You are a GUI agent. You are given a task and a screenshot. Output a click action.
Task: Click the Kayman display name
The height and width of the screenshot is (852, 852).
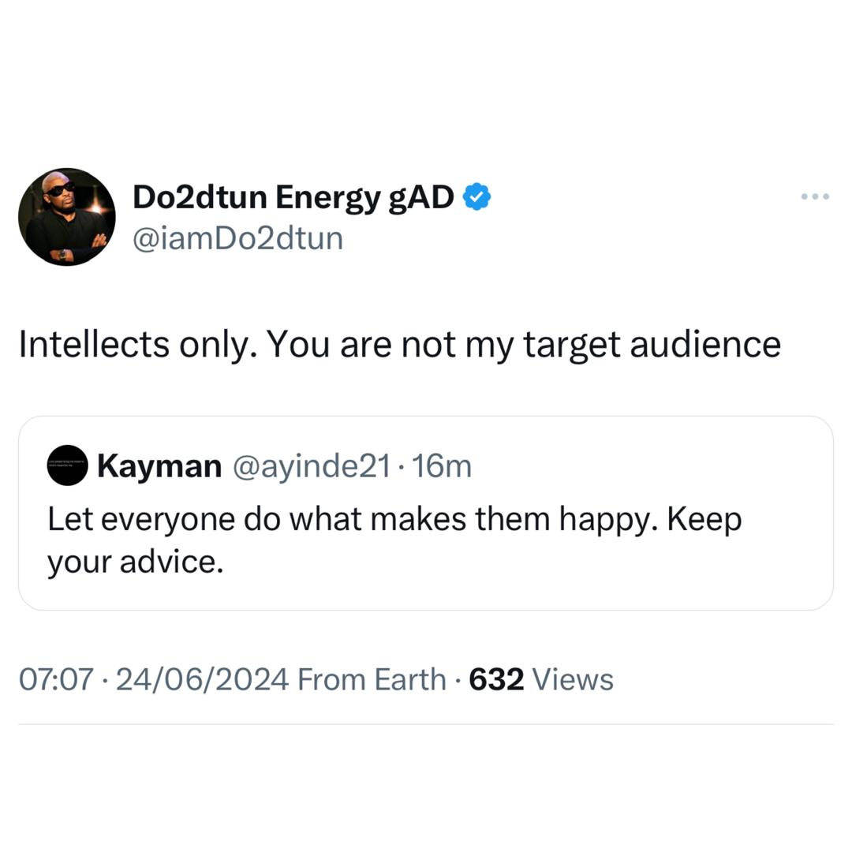tap(158, 465)
